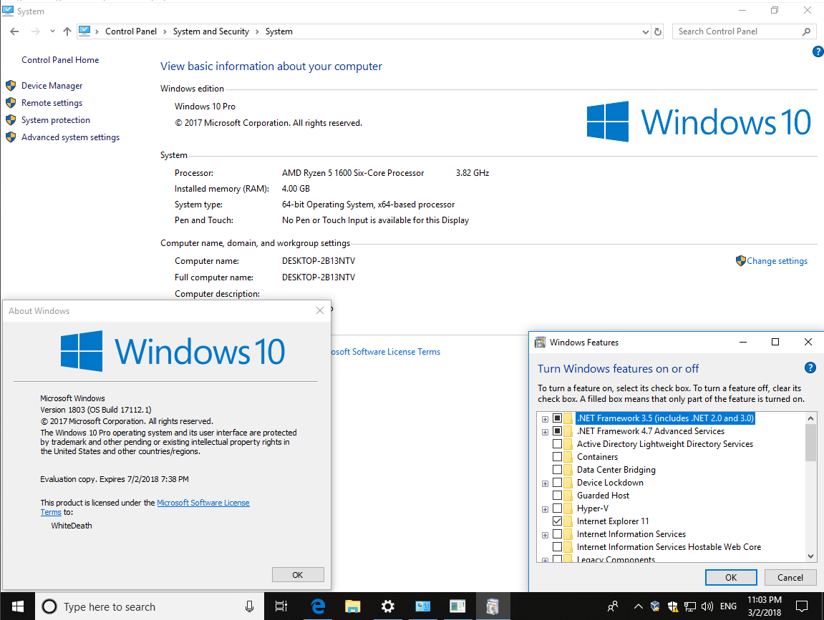This screenshot has width=824, height=620.
Task: Open Action Center notifications
Action: point(802,606)
